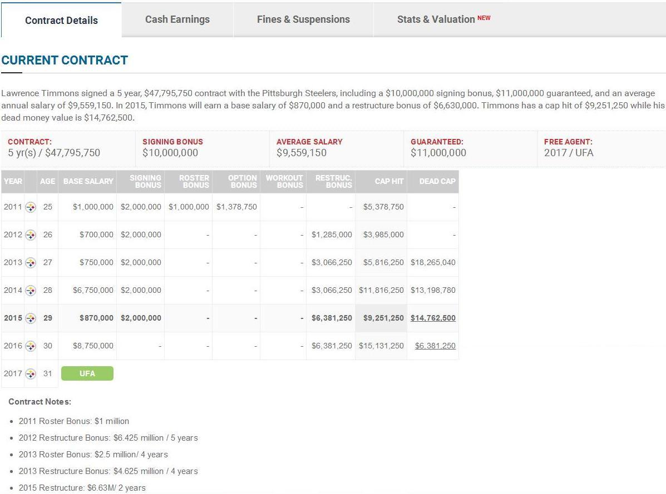Select the Contract Details tab
666x494 pixels.
pos(61,21)
